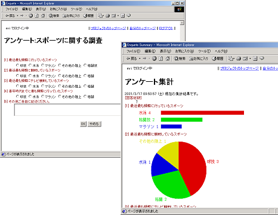Open ファイル menu in Enquete window
Image resolution: width=278 pixels, height=215 pixels.
[x=11, y=9]
